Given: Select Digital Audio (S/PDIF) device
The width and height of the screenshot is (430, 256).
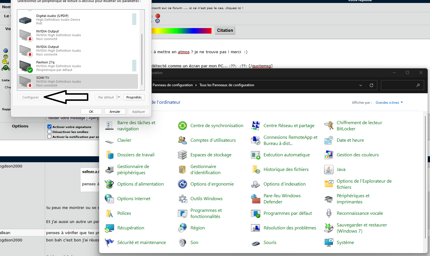Looking at the screenshot, I should pos(78,20).
